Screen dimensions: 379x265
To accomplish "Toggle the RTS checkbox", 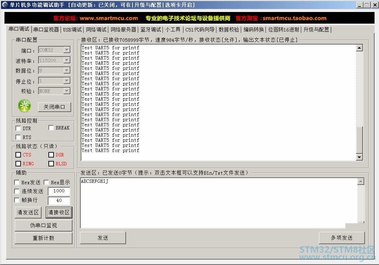I will click(18, 137).
